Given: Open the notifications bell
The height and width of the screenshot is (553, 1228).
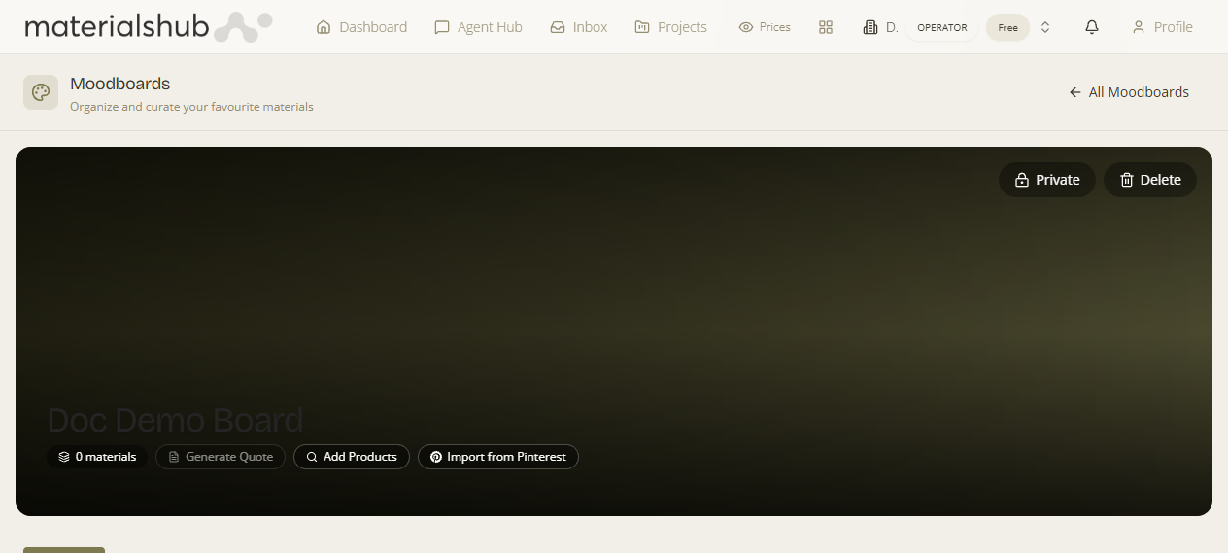Looking at the screenshot, I should point(1092,27).
